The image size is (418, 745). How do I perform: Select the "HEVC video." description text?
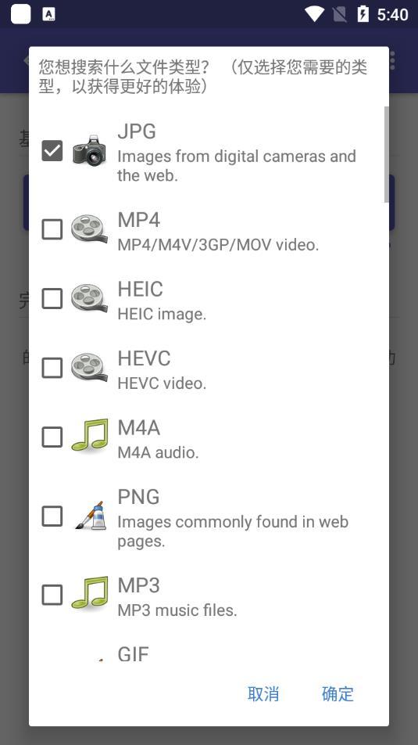tap(162, 383)
